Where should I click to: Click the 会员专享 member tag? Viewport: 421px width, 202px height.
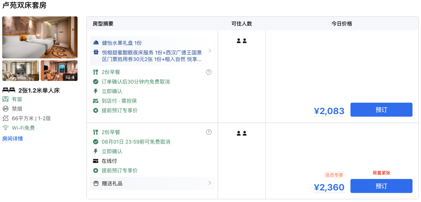334,175
